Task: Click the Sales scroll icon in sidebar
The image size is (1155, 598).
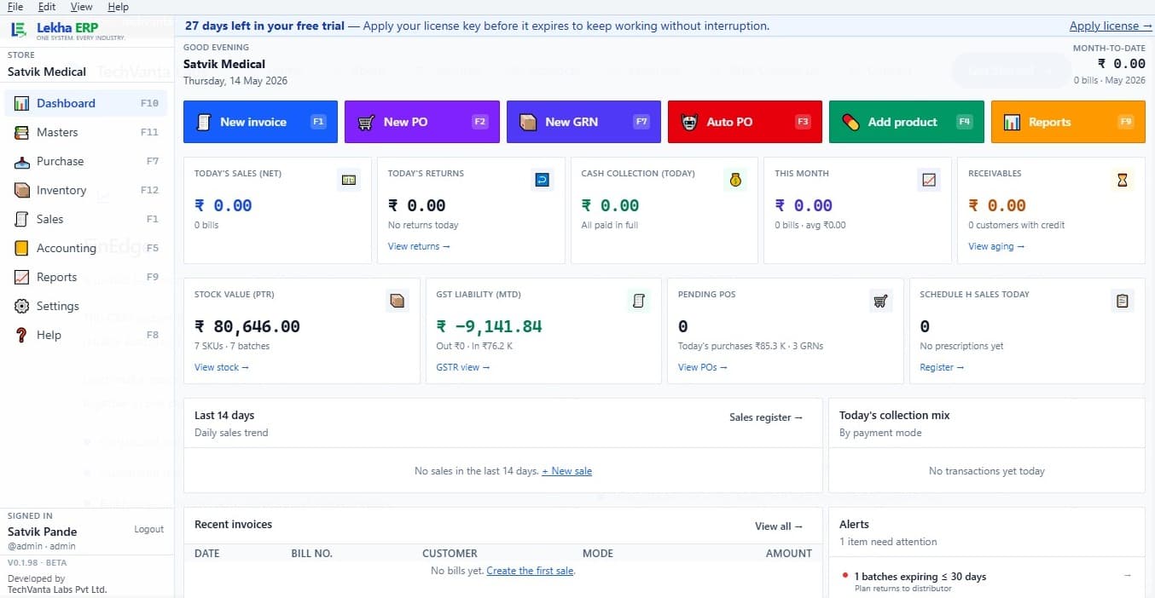Action: [x=21, y=219]
